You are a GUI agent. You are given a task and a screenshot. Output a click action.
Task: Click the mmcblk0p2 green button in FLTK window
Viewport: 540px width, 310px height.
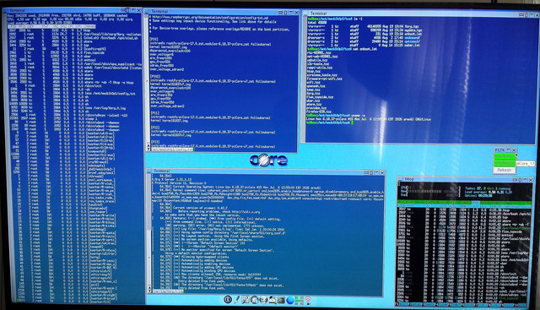[x=505, y=163]
